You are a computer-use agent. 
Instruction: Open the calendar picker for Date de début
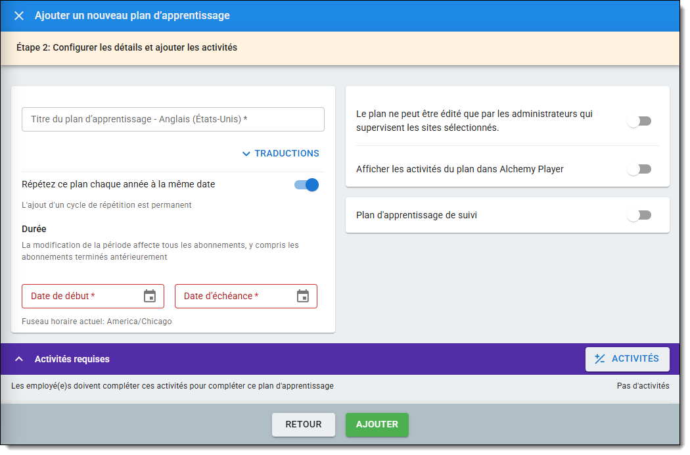(x=150, y=296)
